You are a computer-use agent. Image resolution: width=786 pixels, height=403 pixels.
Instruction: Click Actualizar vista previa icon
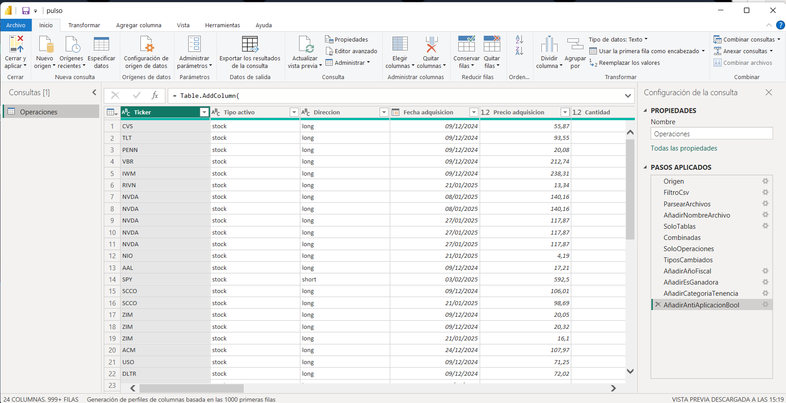pyautogui.click(x=306, y=44)
